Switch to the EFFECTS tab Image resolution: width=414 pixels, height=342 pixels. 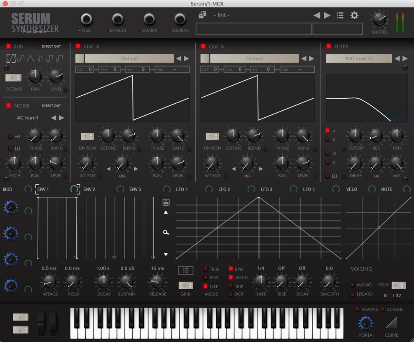coord(118,19)
